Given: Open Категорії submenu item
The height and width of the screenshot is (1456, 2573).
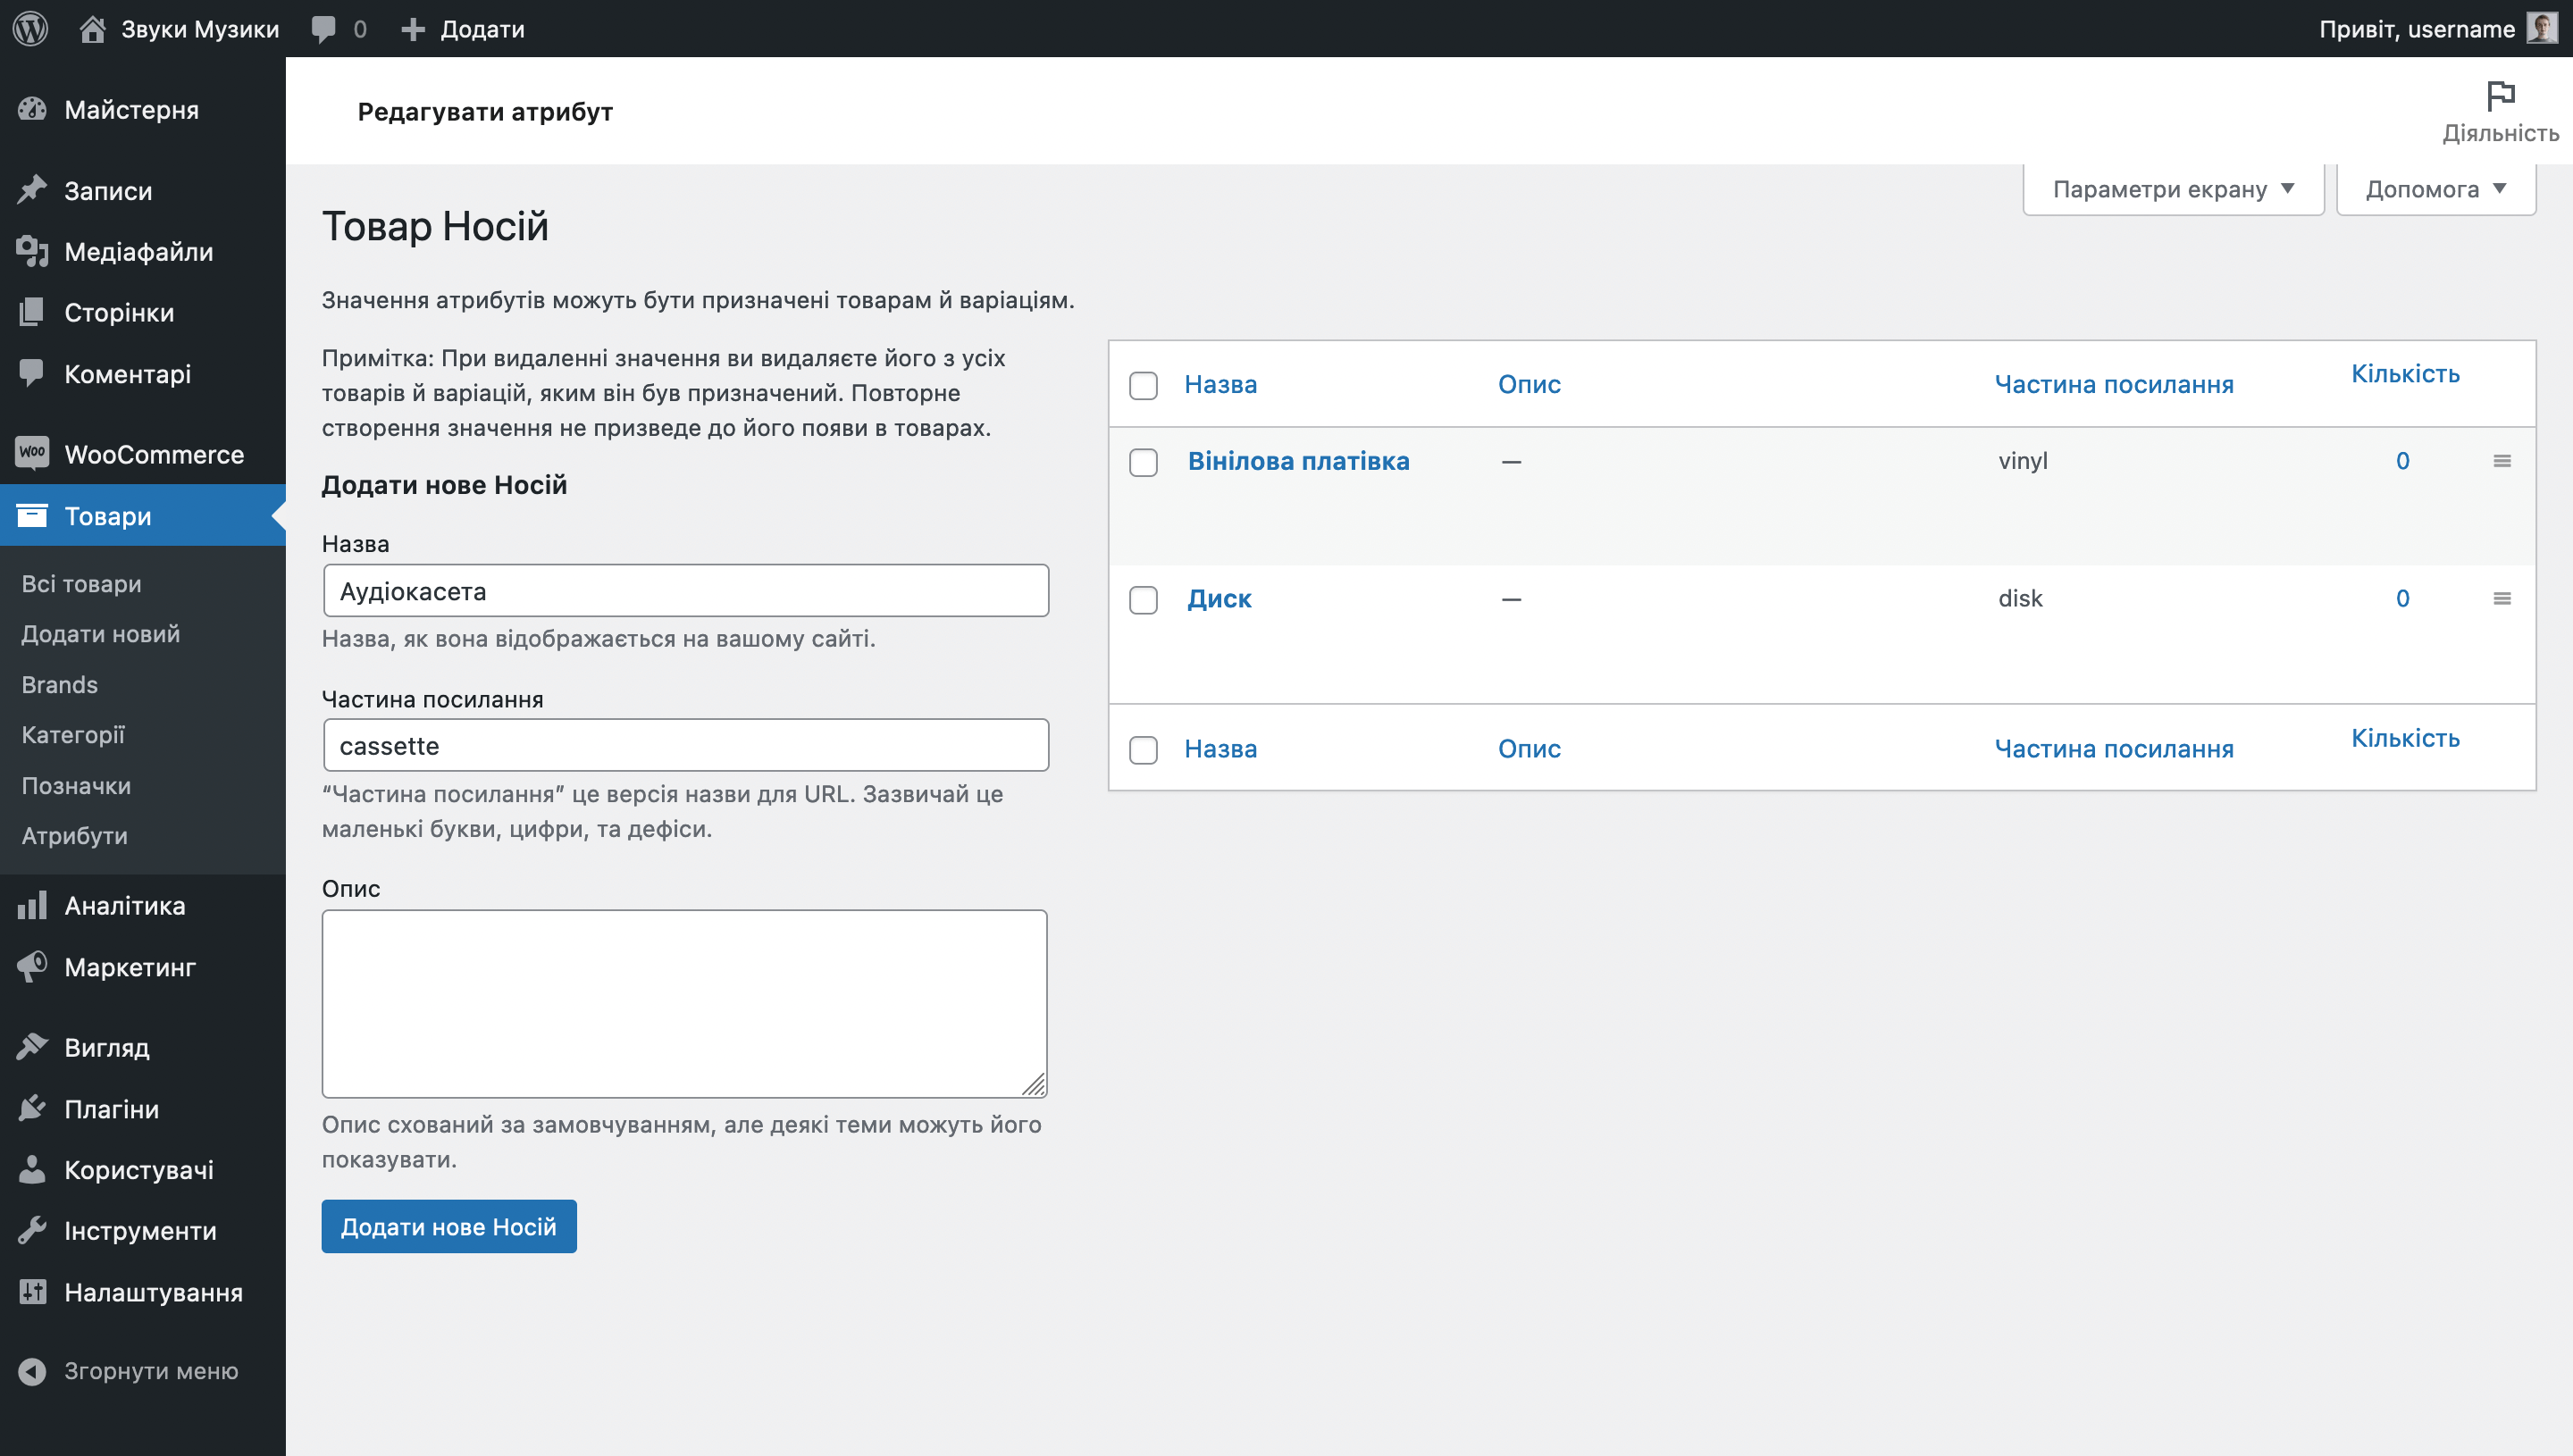Looking at the screenshot, I should point(73,734).
